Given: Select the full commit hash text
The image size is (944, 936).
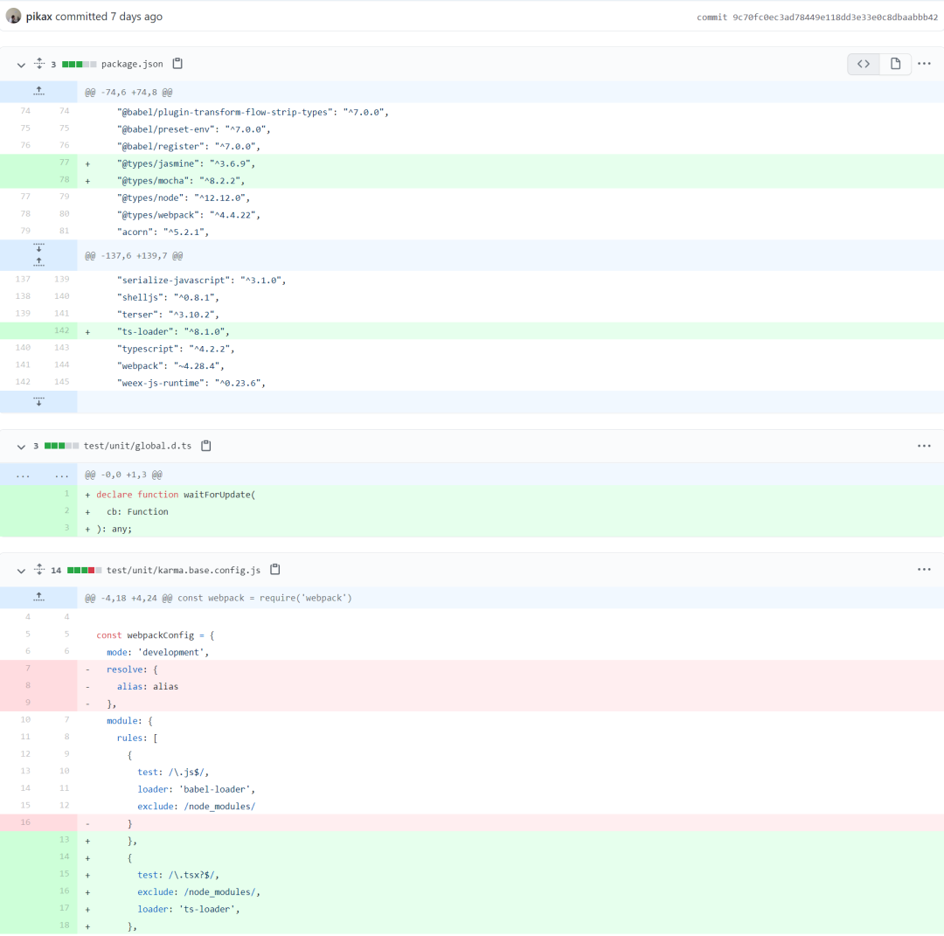Looking at the screenshot, I should (835, 17).
